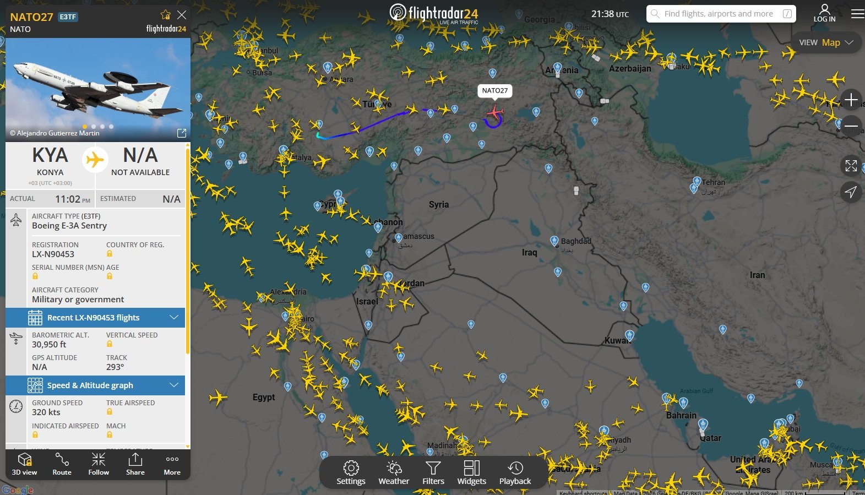Toggle fullscreen map mode
The image size is (865, 495).
coord(851,166)
